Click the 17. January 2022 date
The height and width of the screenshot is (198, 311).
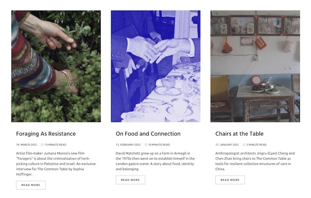227,145
